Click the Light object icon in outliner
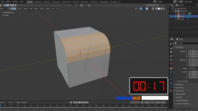 click(x=179, y=19)
